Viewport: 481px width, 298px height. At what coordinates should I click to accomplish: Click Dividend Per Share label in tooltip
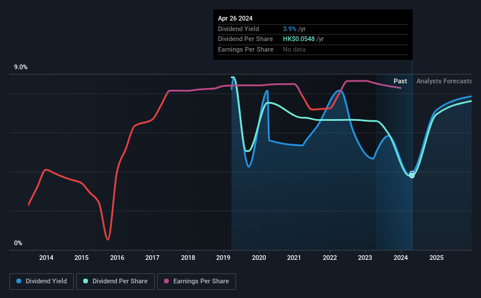245,39
